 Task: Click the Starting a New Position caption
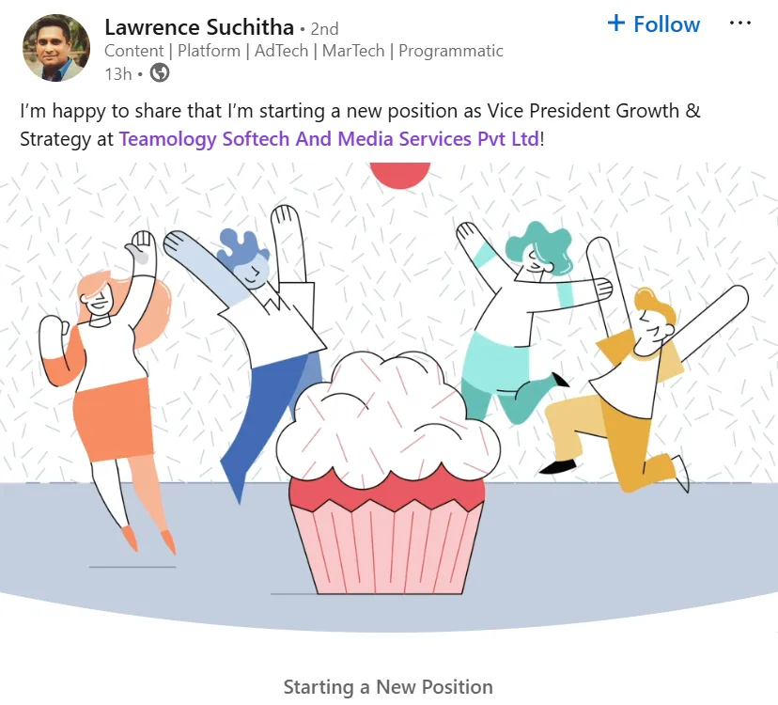388,687
